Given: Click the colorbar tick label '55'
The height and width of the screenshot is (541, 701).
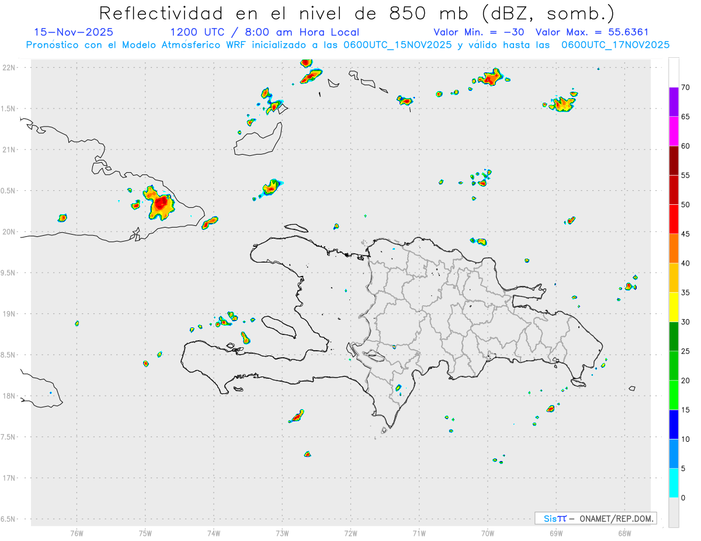Looking at the screenshot, I should [x=686, y=175].
